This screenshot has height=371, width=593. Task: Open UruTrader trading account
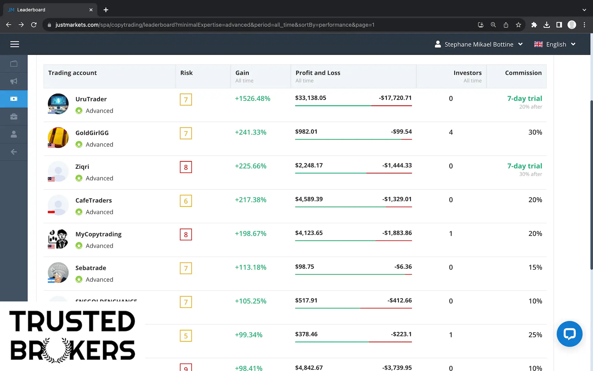tap(91, 99)
